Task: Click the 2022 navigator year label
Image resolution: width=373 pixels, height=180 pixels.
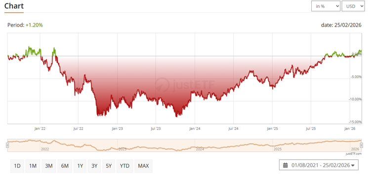Action: 45,149
